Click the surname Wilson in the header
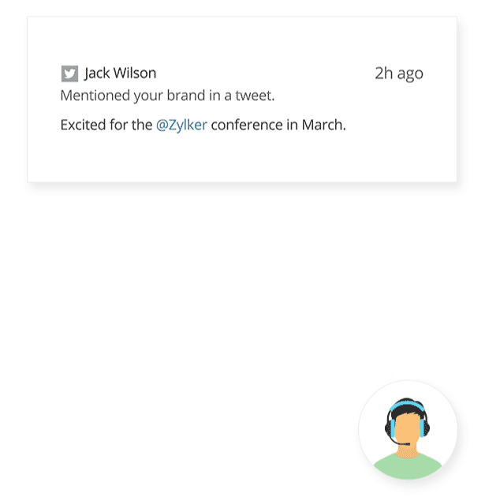Screen dimensions: 485x497 (135, 73)
